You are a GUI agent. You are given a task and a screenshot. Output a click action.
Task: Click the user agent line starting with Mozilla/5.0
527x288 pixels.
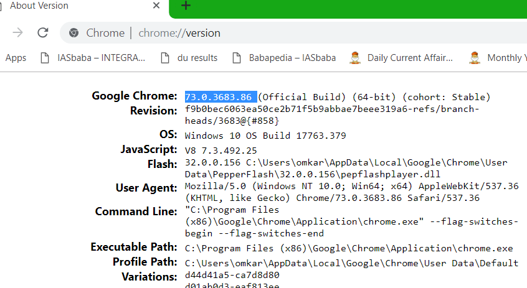[351, 186]
